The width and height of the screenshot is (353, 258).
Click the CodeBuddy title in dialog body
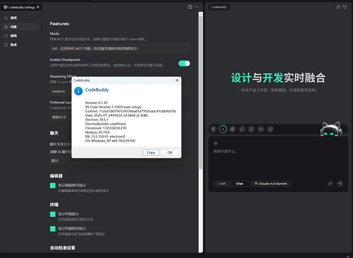coord(97,90)
